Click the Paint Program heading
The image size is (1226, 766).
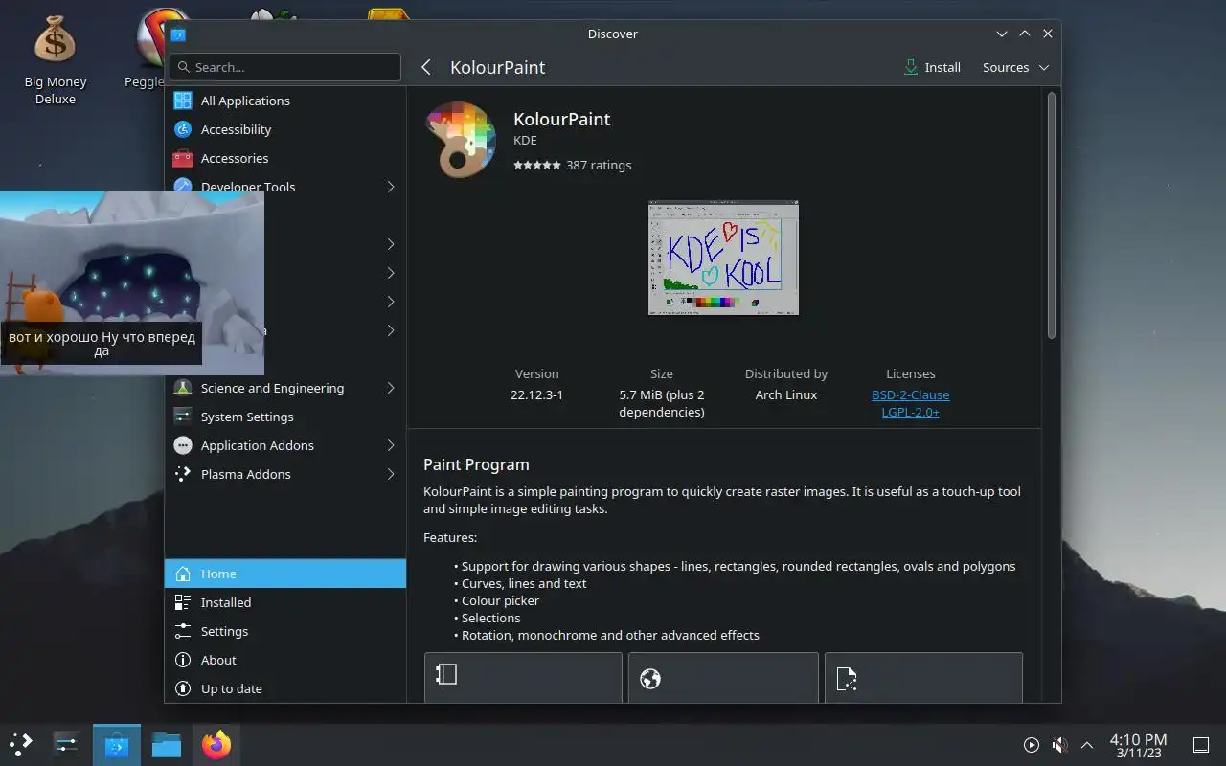tap(476, 464)
